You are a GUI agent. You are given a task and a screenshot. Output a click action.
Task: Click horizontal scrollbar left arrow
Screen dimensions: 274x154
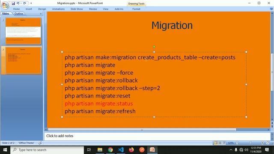[46, 130]
